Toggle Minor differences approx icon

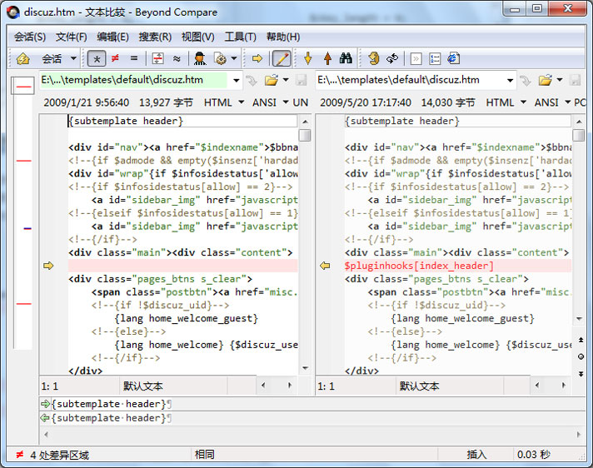click(177, 58)
